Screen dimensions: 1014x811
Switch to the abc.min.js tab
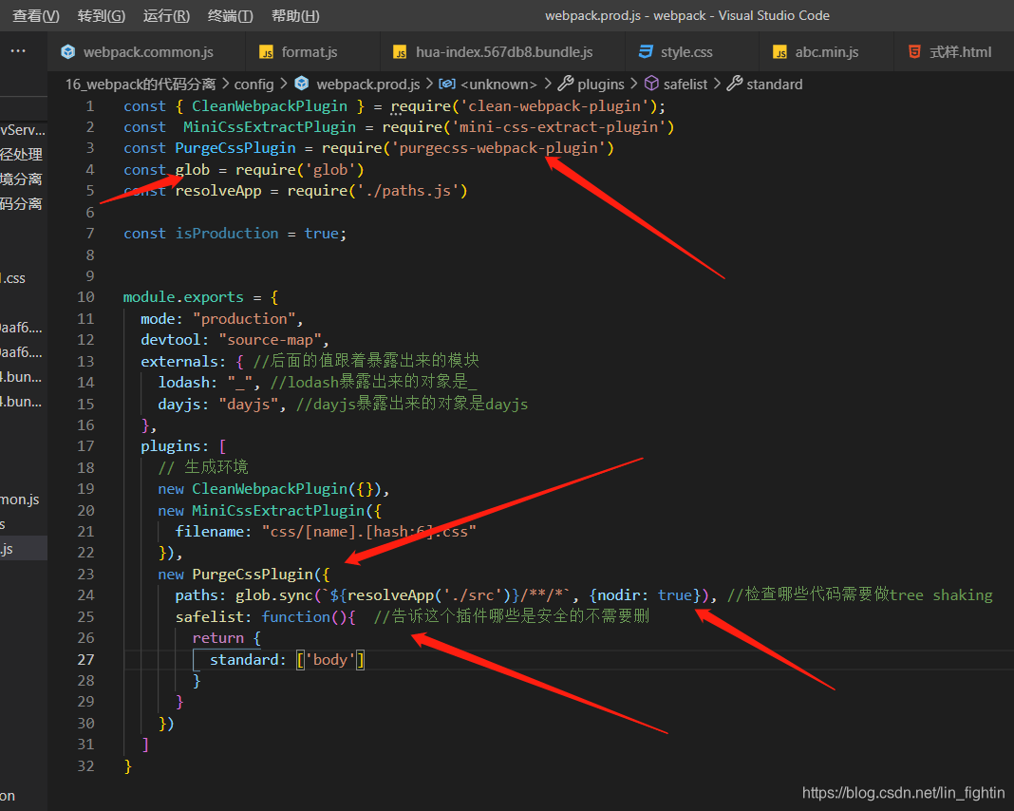(826, 51)
